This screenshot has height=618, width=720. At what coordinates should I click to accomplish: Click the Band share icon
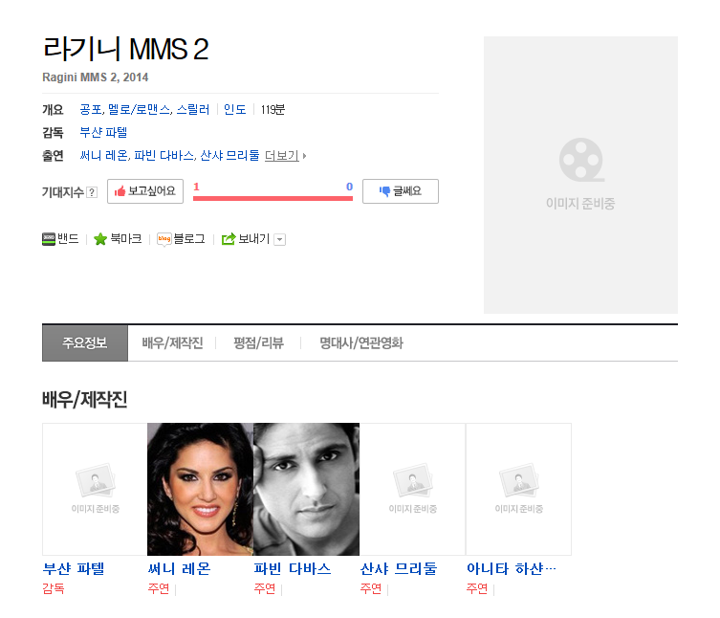[x=49, y=239]
